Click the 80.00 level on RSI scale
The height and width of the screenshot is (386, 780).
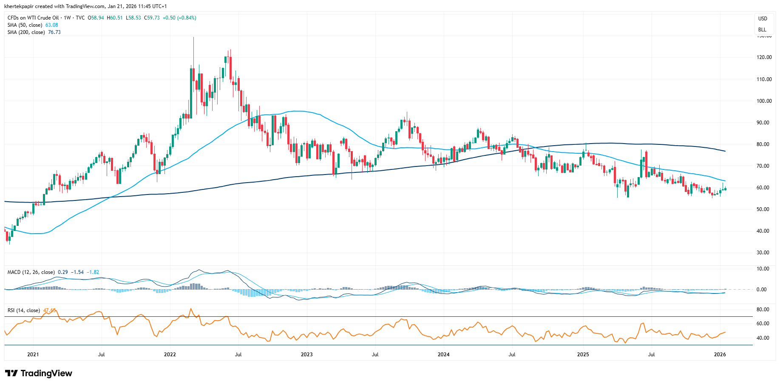pyautogui.click(x=763, y=310)
